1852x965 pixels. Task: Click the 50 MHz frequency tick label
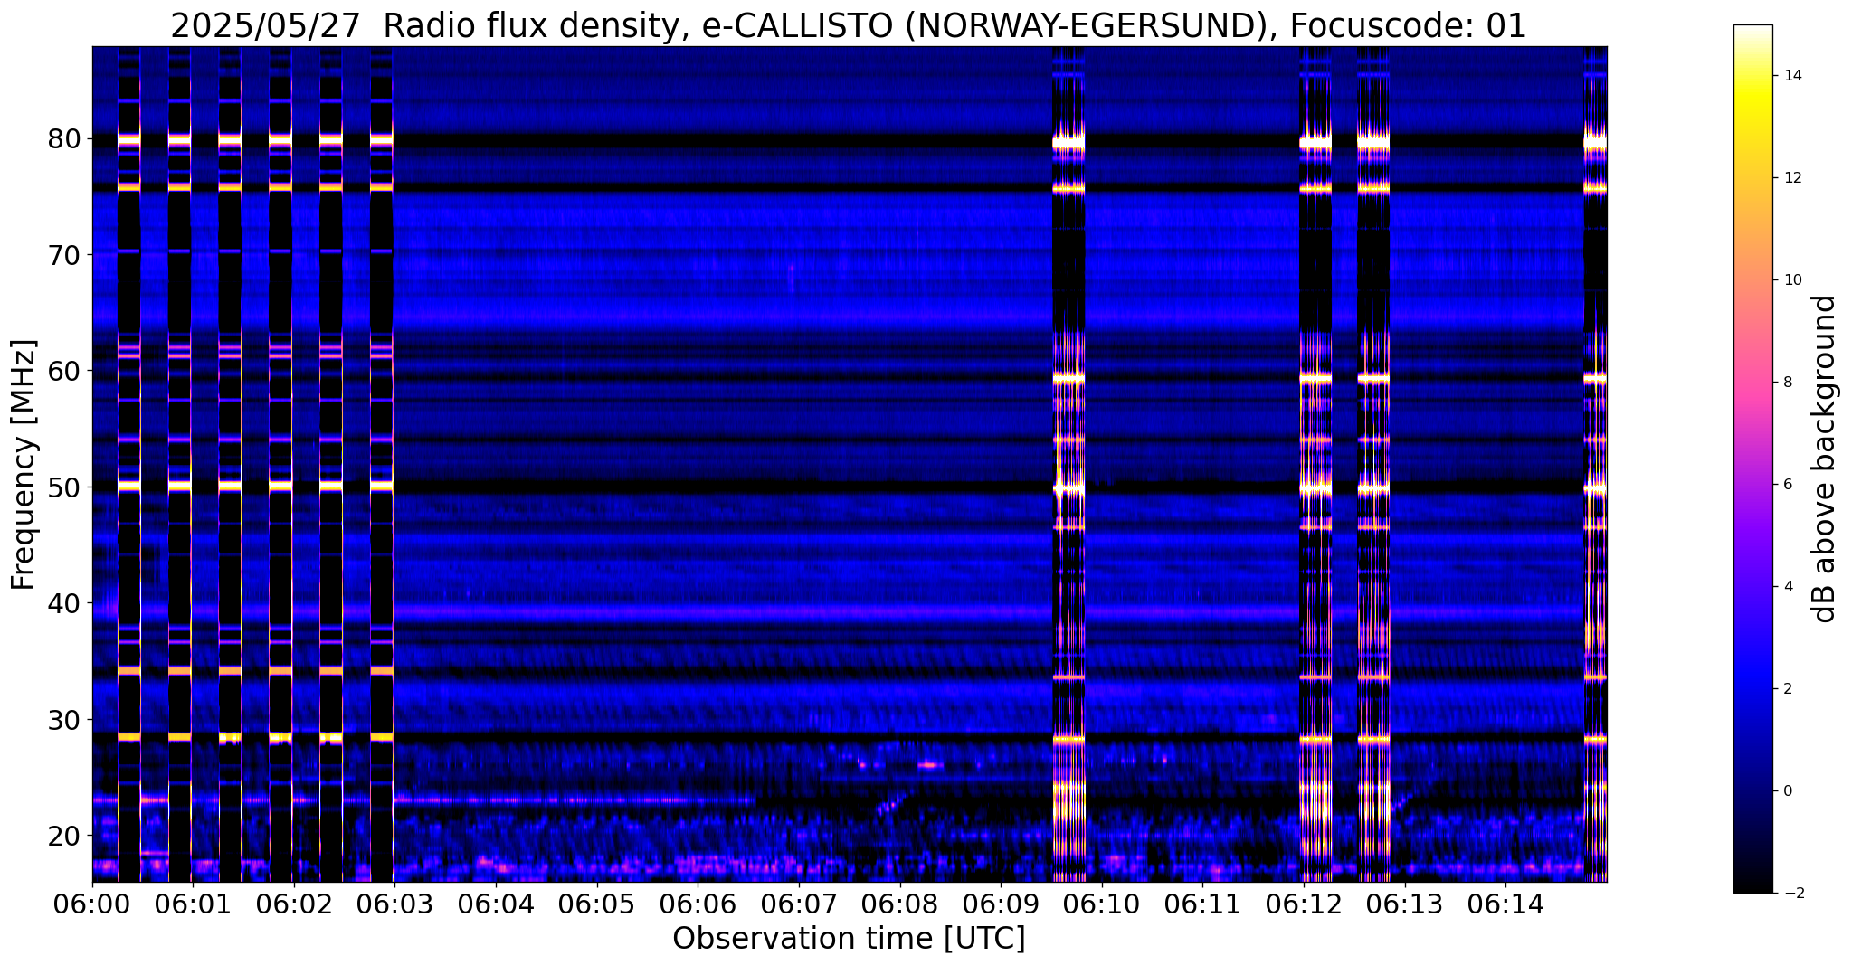coord(66,487)
